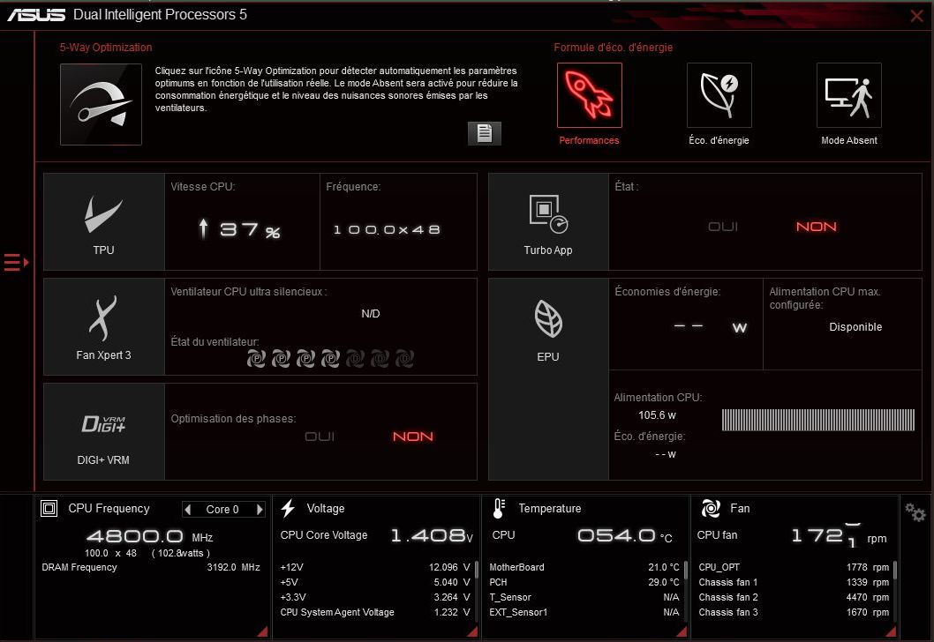
Task: Set Turbo App état to NON
Action: 816,227
